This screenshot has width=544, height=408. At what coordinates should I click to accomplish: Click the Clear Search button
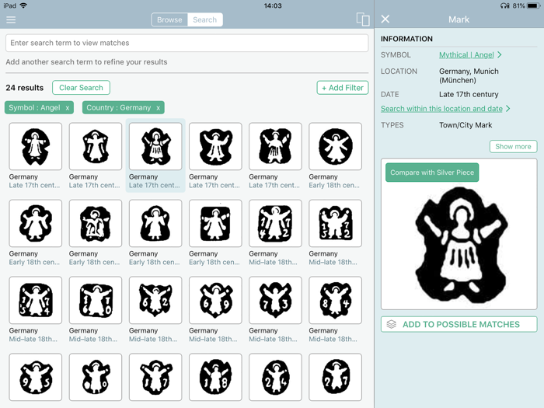pyautogui.click(x=81, y=88)
